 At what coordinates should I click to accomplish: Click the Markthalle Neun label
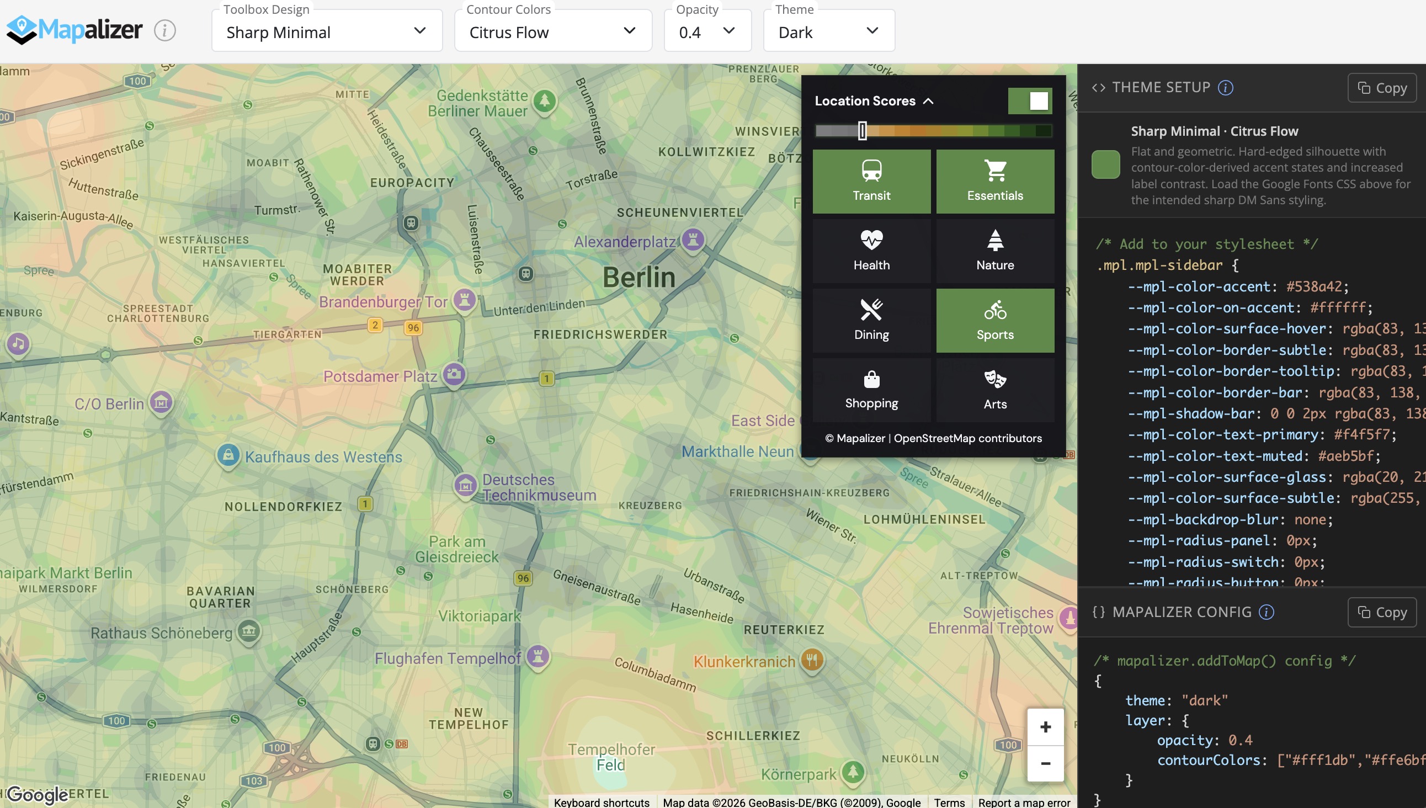point(737,451)
